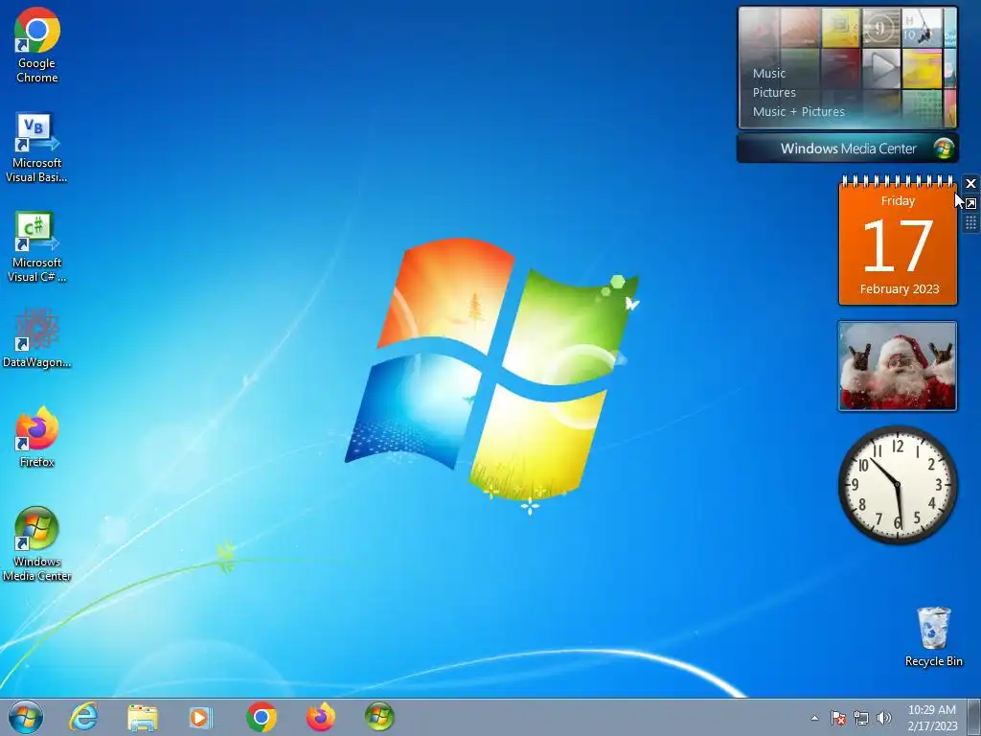The image size is (981, 736).
Task: Click the calendar gadget date 17
Action: point(898,245)
